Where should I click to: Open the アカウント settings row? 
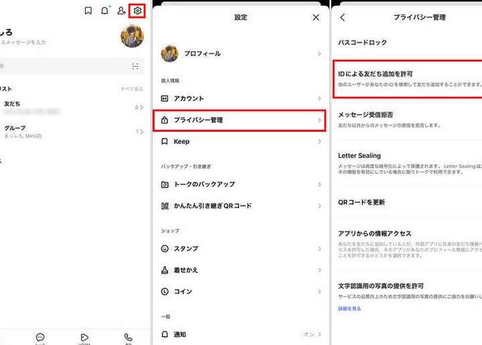tap(240, 98)
